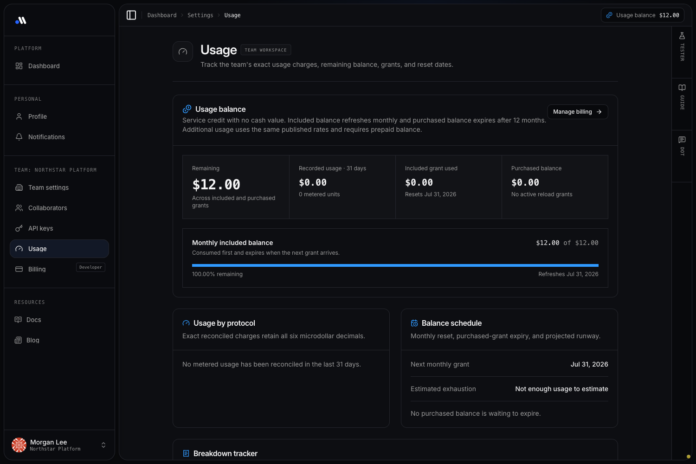Click the Next monthly grant row date
The width and height of the screenshot is (696, 464).
point(589,364)
